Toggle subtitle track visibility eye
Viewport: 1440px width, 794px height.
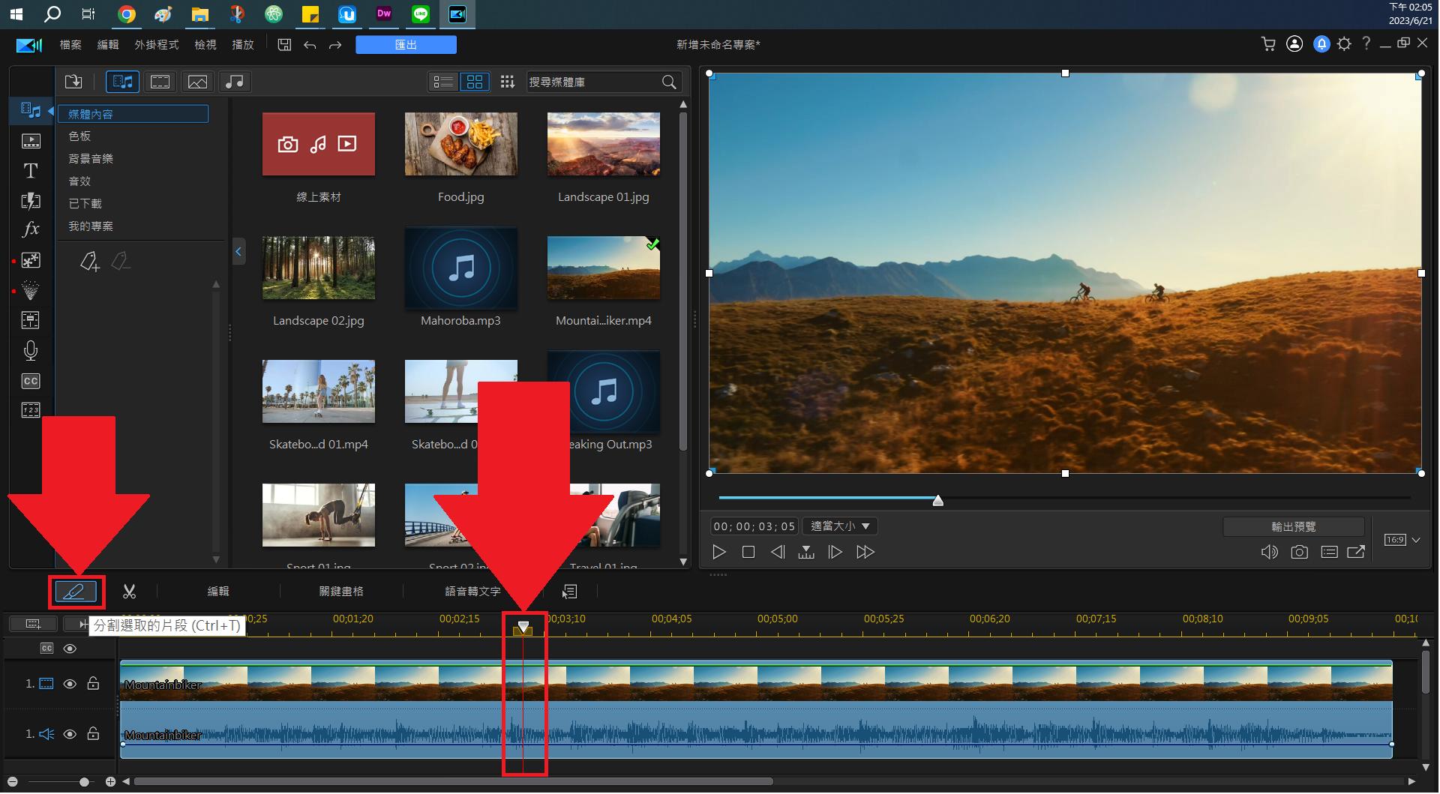pos(70,649)
